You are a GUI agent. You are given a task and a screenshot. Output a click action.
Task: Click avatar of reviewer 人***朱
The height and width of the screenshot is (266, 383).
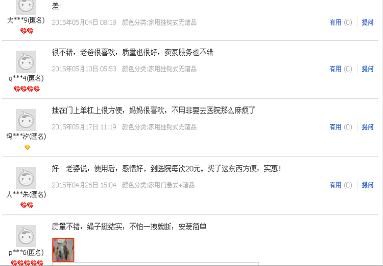coord(26,178)
